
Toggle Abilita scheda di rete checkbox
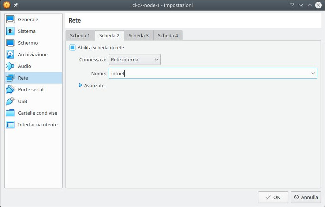pos(72,47)
